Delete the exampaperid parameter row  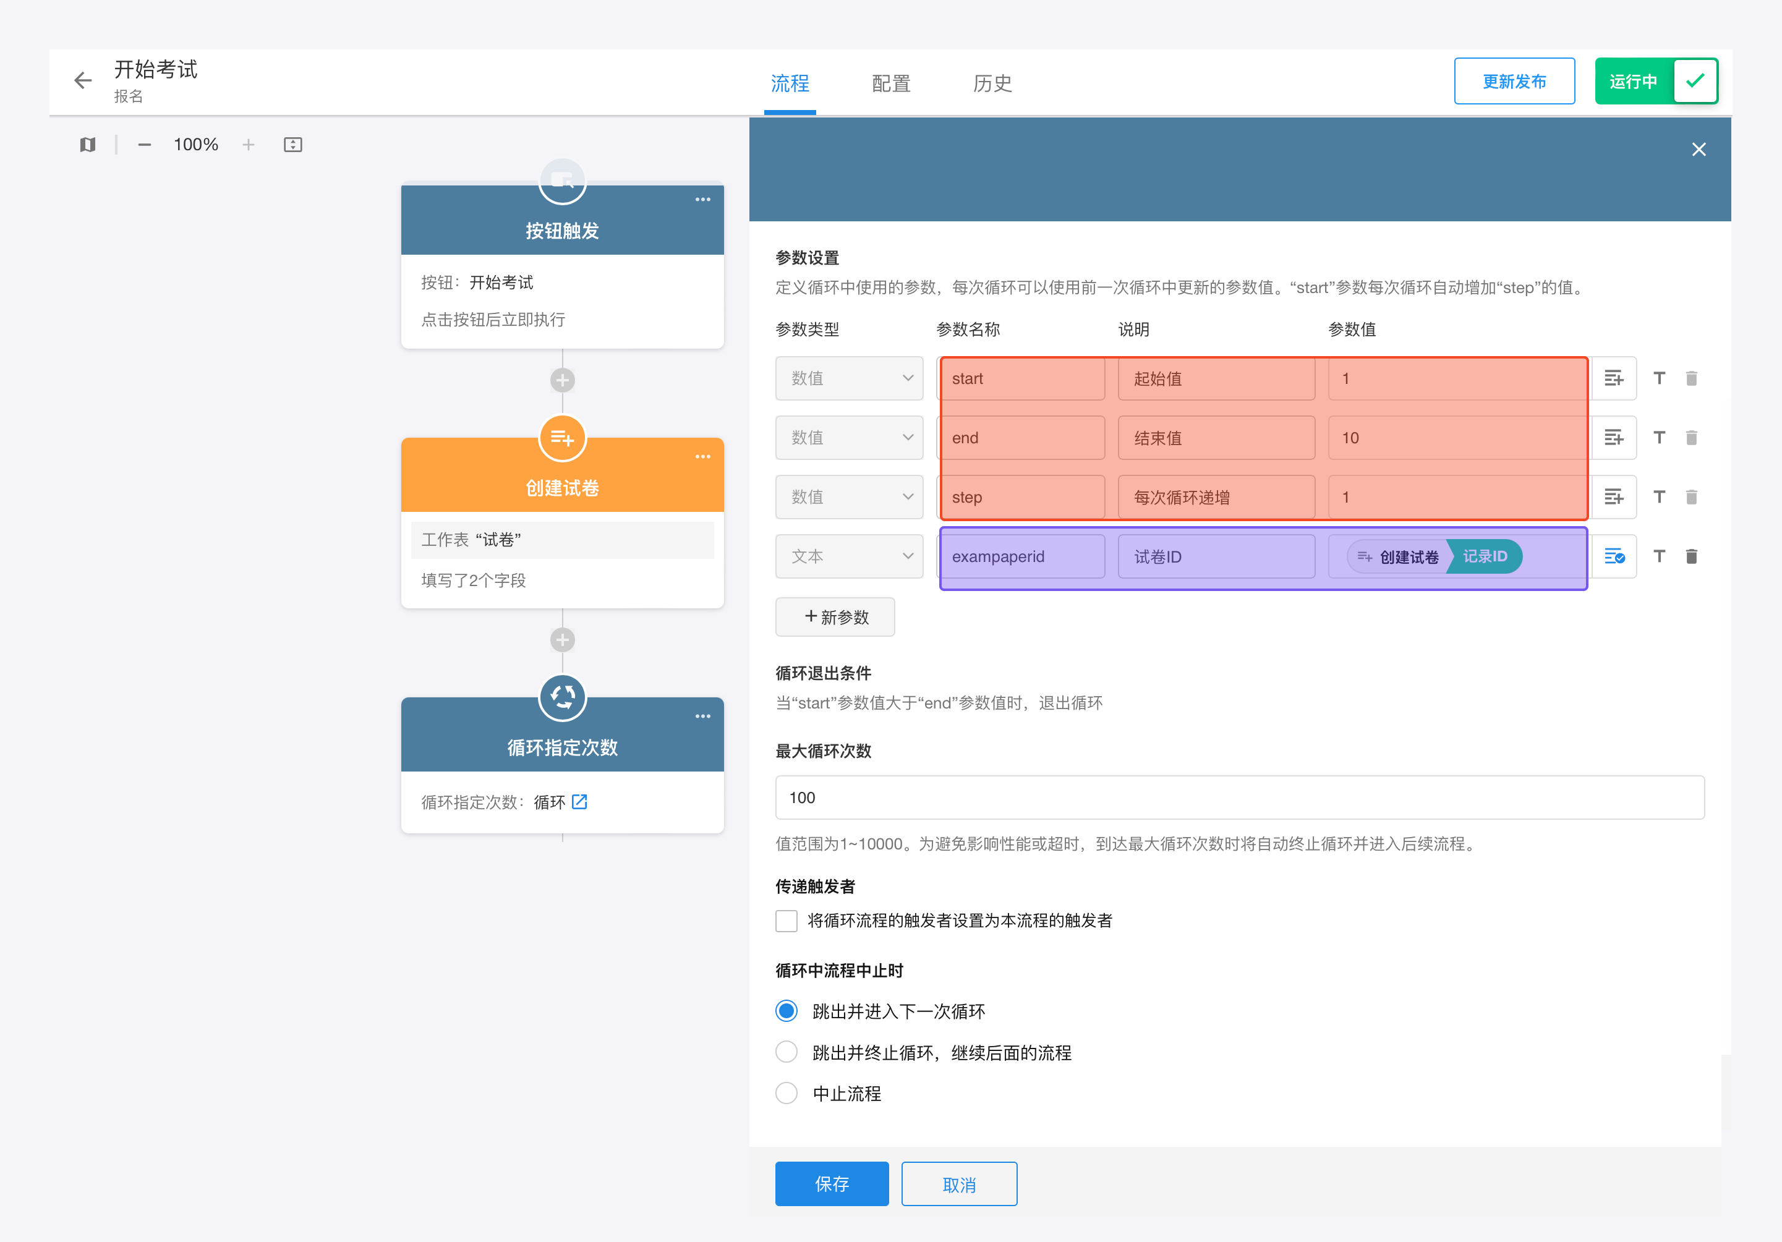click(1691, 556)
